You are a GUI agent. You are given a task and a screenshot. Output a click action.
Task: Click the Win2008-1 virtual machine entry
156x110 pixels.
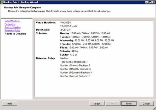click(x=66, y=23)
